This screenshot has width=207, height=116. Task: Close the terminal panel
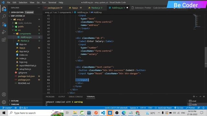pos(204,97)
